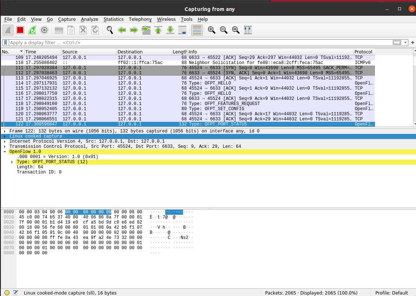Go to the first packet
The height and width of the screenshot is (296, 416).
point(158,30)
